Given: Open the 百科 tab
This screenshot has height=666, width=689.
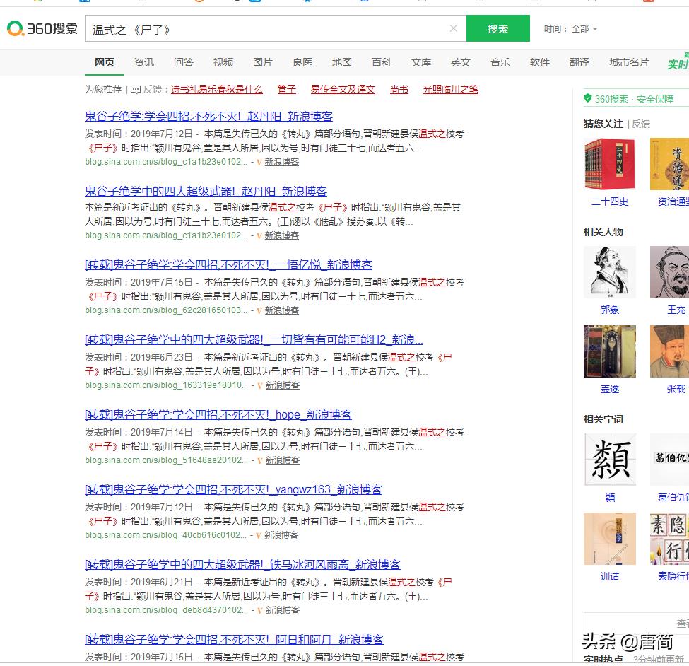Looking at the screenshot, I should coord(382,62).
